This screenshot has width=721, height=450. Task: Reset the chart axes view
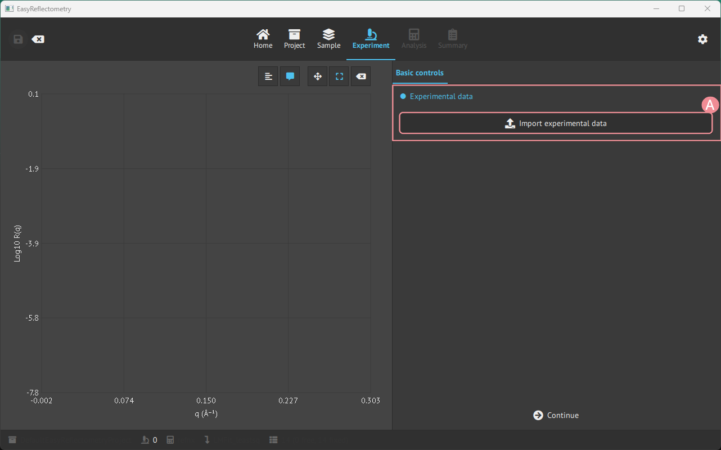click(x=361, y=76)
